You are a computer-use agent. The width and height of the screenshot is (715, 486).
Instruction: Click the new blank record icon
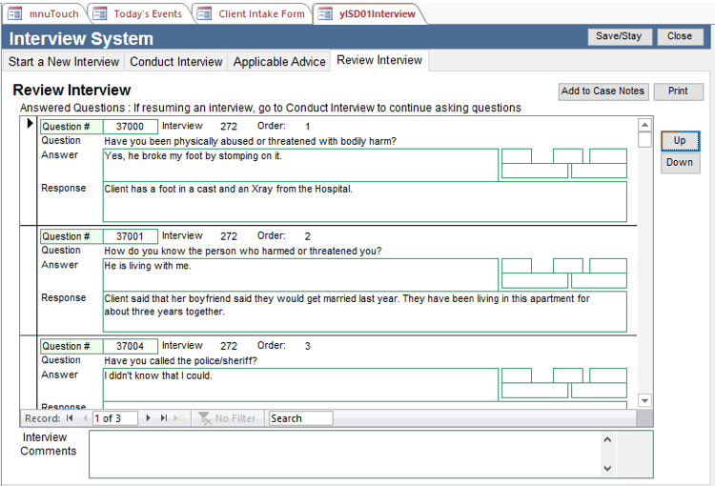179,418
